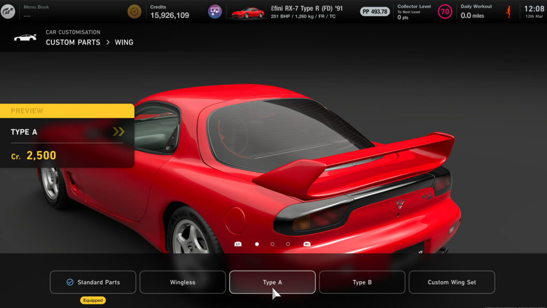Image resolution: width=547 pixels, height=308 pixels.
Task: Open the Custom Wing Set option
Action: 452,282
